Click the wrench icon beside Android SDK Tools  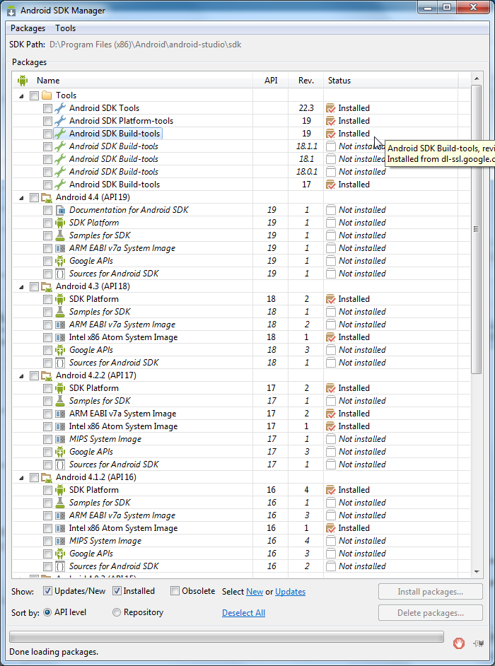[x=60, y=108]
